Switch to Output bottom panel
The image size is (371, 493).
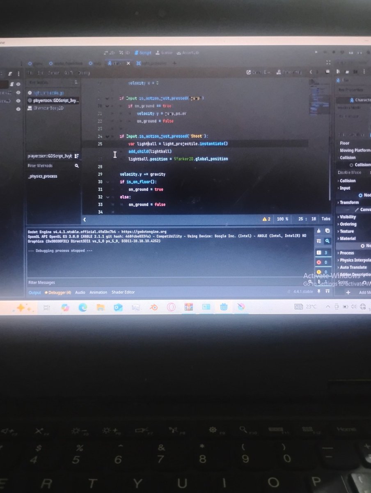pyautogui.click(x=35, y=293)
